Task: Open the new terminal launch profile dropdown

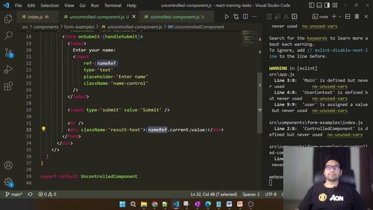Action: pos(340,17)
